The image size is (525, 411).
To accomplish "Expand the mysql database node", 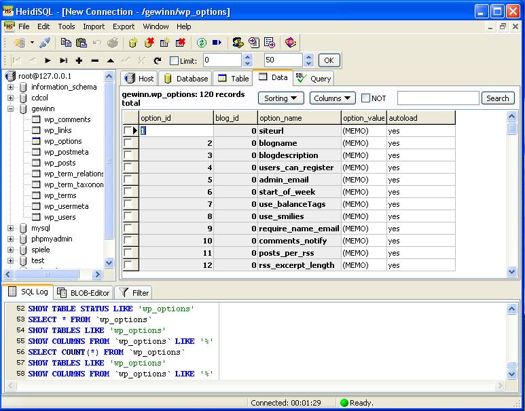I will (10, 228).
